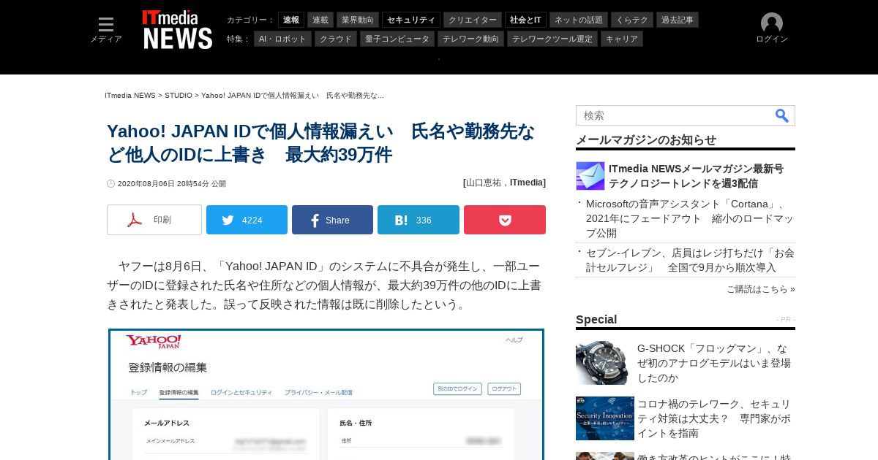Click the ログイン text label

[x=772, y=39]
